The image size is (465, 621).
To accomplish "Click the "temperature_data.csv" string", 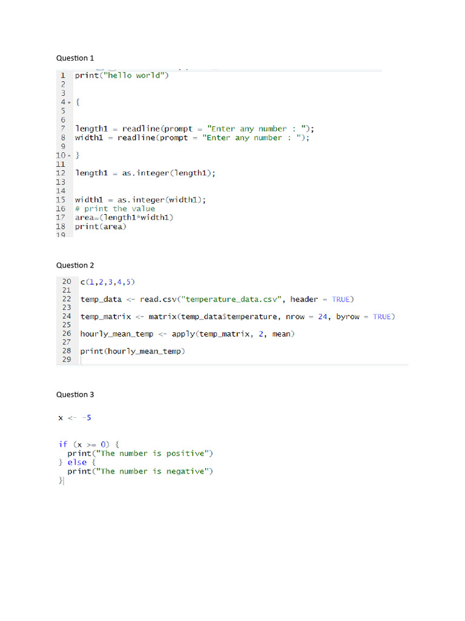I will click(231, 300).
